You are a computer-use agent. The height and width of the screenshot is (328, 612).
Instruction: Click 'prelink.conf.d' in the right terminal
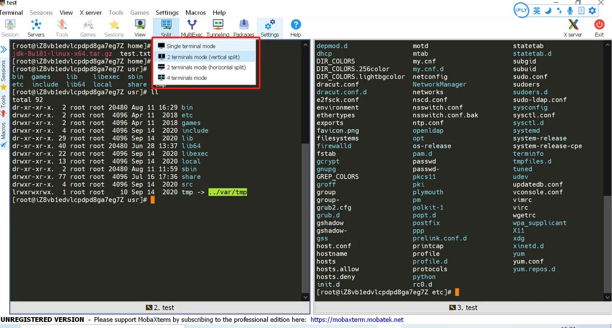[440, 238]
